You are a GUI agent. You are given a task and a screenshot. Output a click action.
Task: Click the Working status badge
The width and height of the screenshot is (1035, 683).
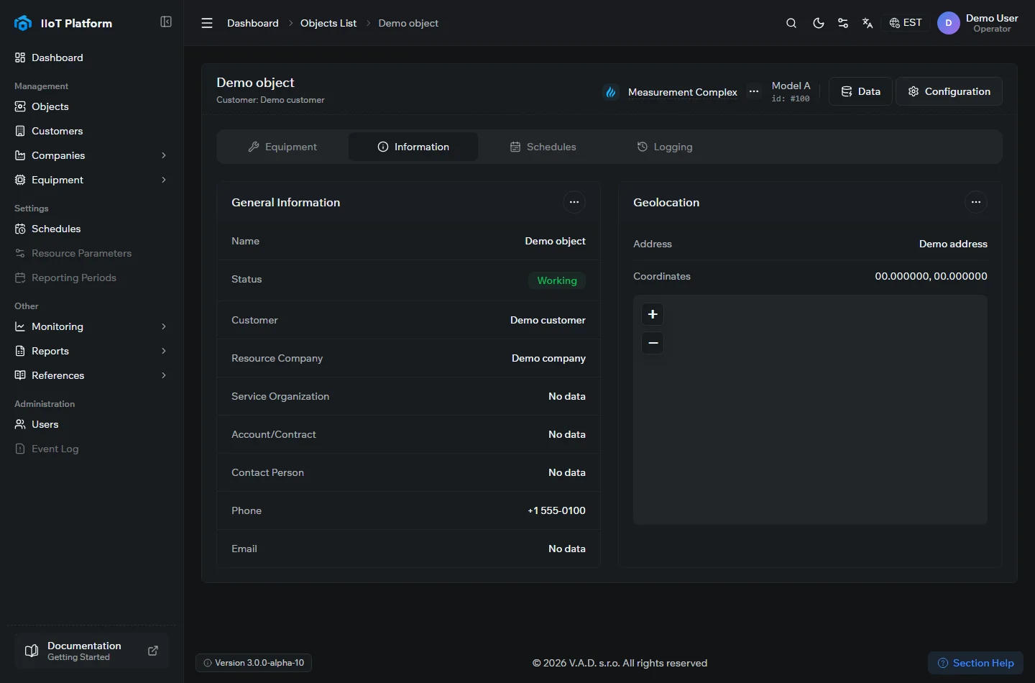(557, 280)
